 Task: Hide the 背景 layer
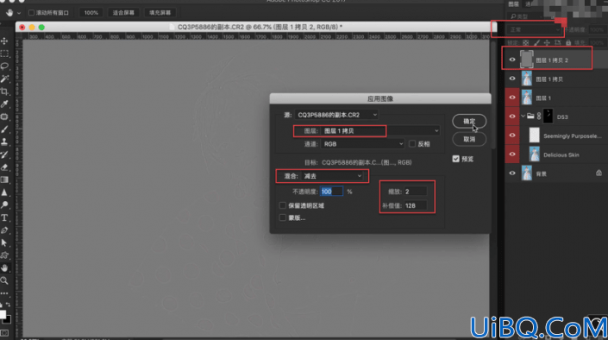tap(512, 173)
